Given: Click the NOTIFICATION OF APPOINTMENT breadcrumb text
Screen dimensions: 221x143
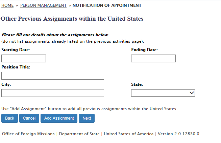Looking at the screenshot, I should coord(107,5).
